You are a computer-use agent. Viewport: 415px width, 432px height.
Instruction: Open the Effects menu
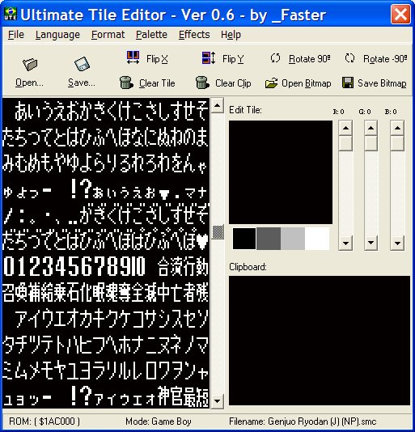194,35
